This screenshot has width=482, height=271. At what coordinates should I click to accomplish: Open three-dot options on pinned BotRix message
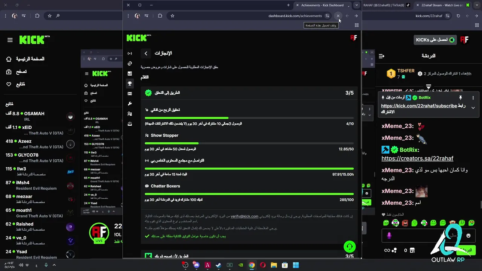[x=473, y=98]
